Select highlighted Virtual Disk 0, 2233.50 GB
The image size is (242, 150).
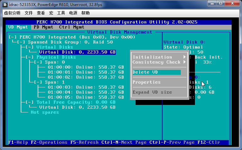point(78,52)
